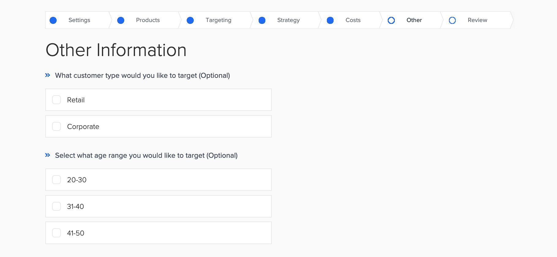Click the filled circle beside Costs step

(x=330, y=20)
